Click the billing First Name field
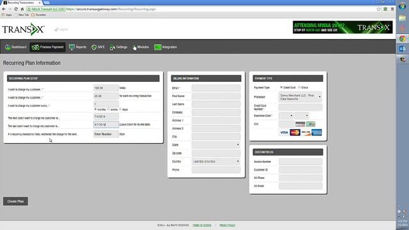The image size is (409, 230). (216, 96)
